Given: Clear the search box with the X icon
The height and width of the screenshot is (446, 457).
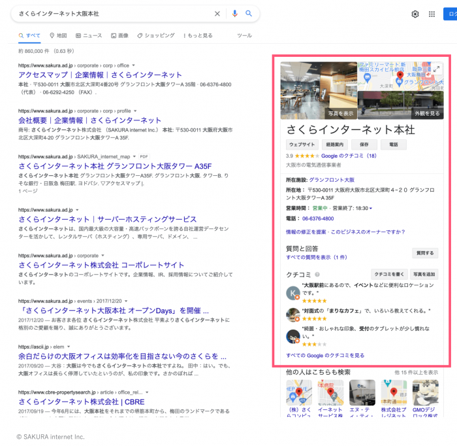Looking at the screenshot, I should point(217,14).
